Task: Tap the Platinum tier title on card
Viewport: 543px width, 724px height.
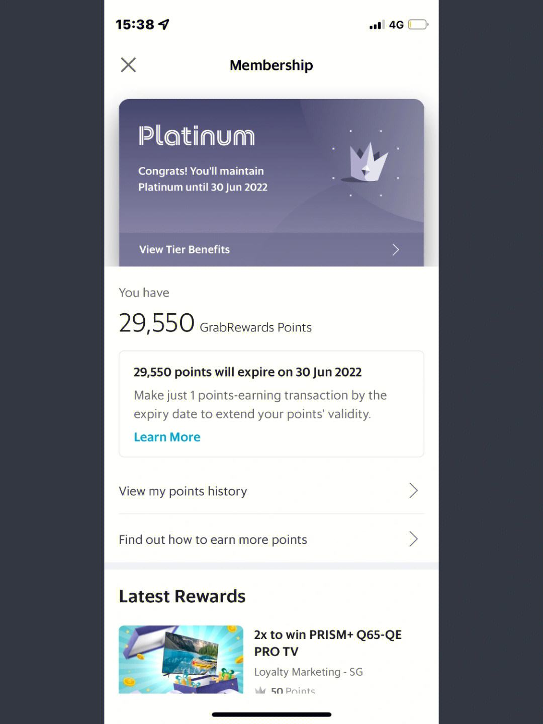Action: pyautogui.click(x=197, y=136)
